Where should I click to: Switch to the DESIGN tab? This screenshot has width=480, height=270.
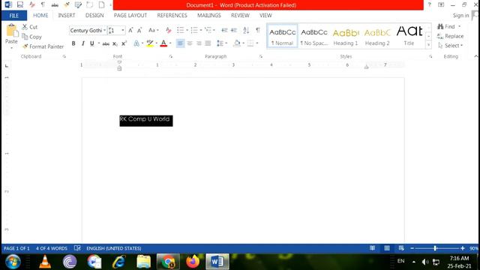pyautogui.click(x=94, y=15)
